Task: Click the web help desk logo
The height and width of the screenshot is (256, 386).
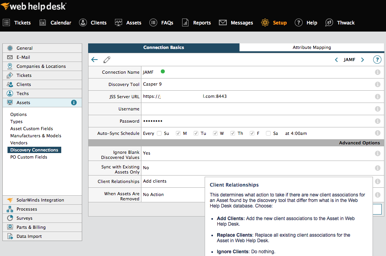Action: point(34,6)
